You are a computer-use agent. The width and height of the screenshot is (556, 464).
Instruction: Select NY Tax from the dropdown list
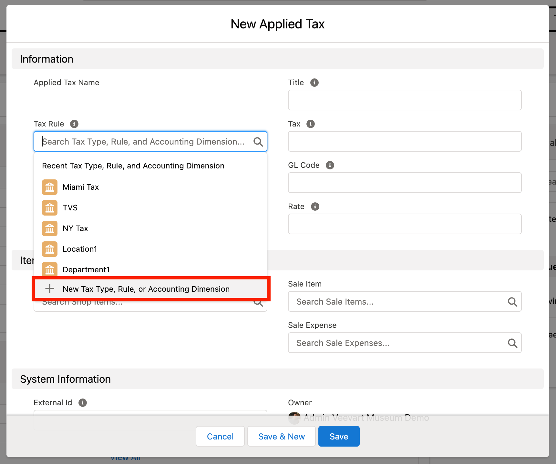point(75,228)
